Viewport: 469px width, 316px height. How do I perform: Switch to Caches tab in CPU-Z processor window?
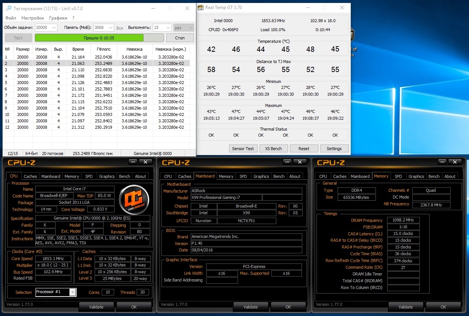tap(30, 176)
